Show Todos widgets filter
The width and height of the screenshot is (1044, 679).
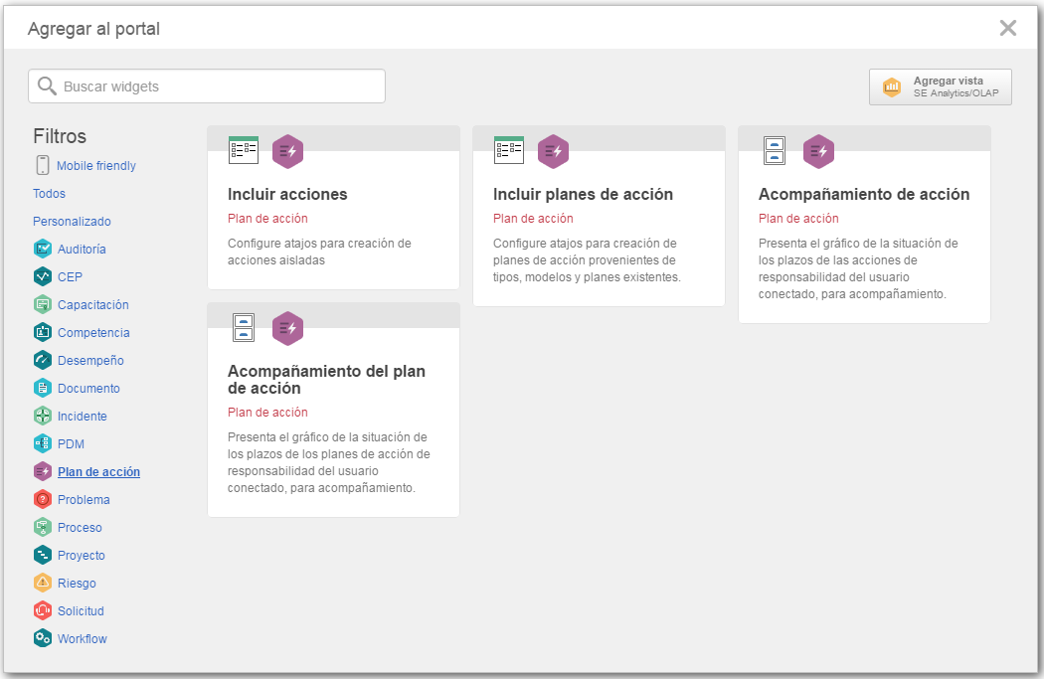(50, 194)
